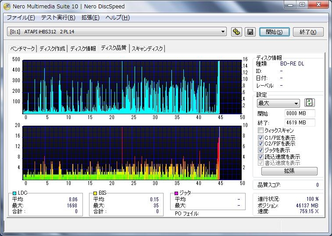
Task: Switch to the ベンチマーク tab
Action: point(22,49)
